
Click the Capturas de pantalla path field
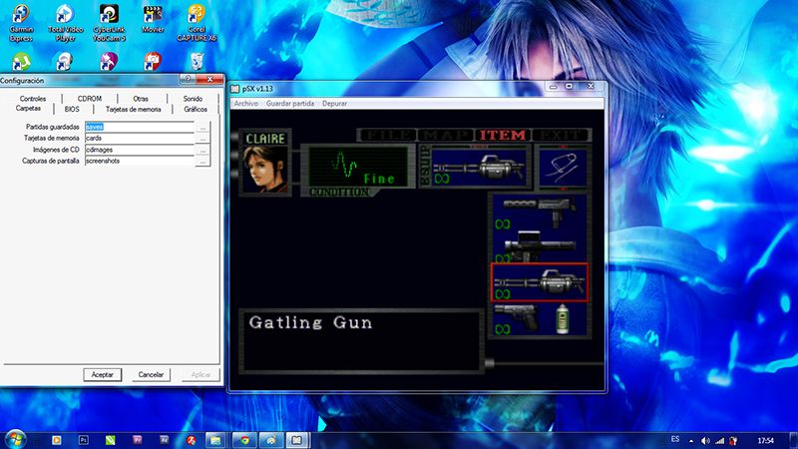coord(140,161)
